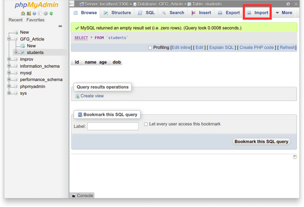Open the Favorites tables button
Image resolution: width=304 pixels, height=207 pixels.
pyautogui.click(x=35, y=20)
